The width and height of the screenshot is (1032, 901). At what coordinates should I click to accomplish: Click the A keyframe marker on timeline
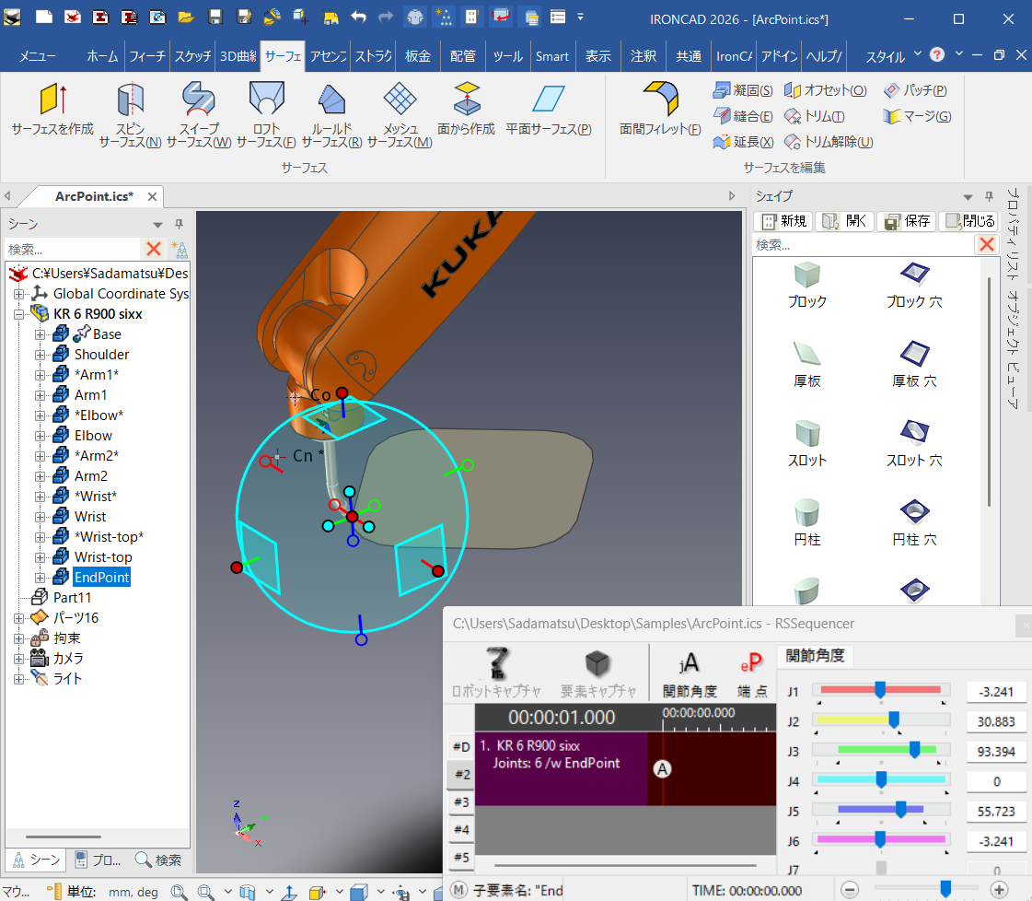[x=662, y=768]
